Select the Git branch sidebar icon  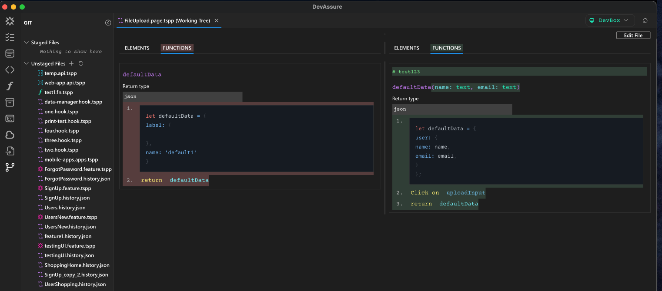pos(10,167)
